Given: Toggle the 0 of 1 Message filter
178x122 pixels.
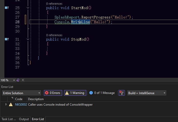Looking at the screenshot, I should (x=102, y=93).
